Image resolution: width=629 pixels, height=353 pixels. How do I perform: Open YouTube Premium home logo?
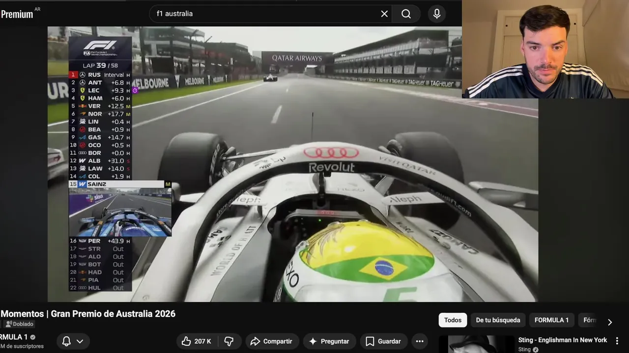(20, 14)
